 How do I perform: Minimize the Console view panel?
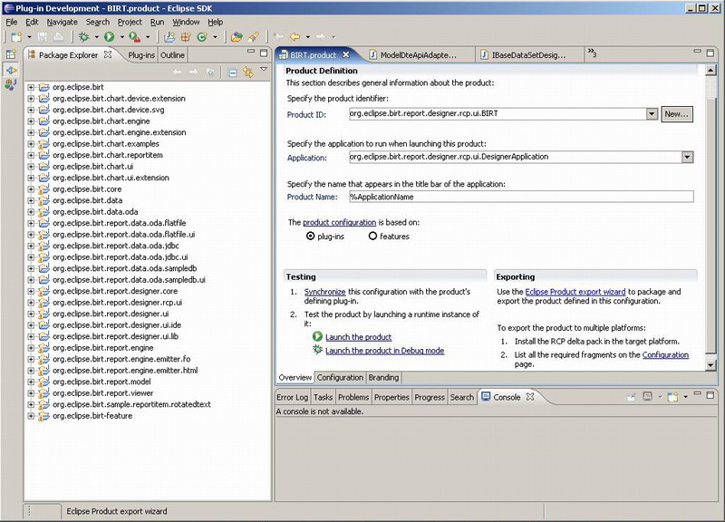click(x=697, y=394)
